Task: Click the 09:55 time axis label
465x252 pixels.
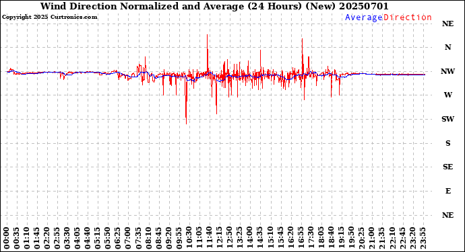Action: 179,239
